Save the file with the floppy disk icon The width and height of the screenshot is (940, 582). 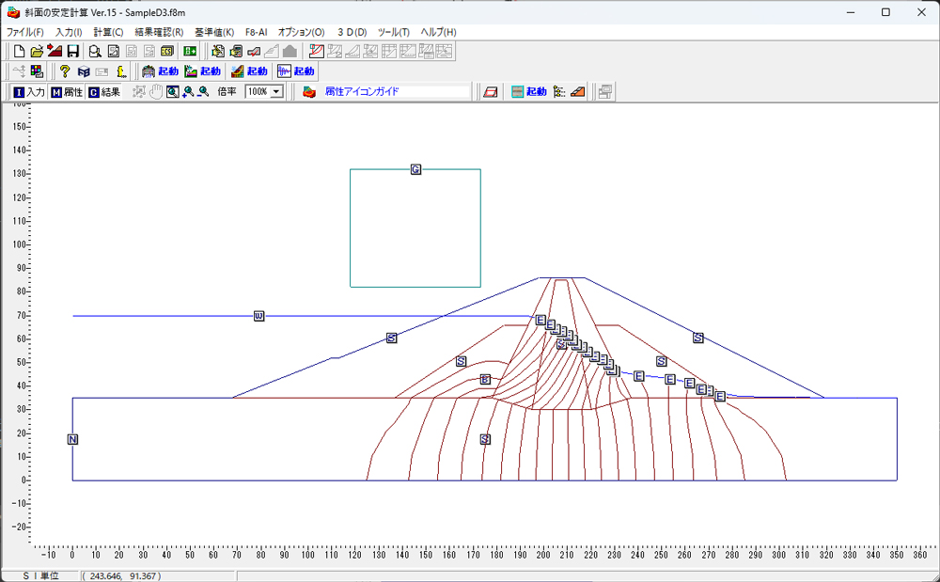72,51
